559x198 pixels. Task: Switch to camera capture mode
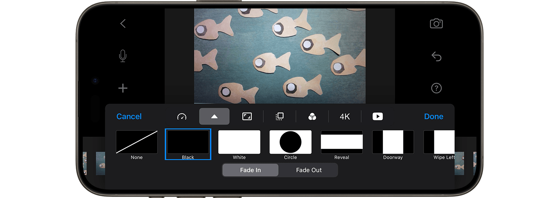coord(436,23)
